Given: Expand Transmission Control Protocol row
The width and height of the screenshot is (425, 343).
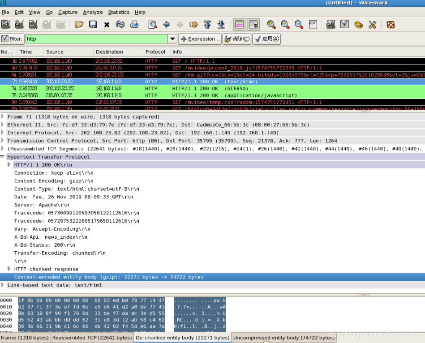Looking at the screenshot, I should [x=2, y=141].
